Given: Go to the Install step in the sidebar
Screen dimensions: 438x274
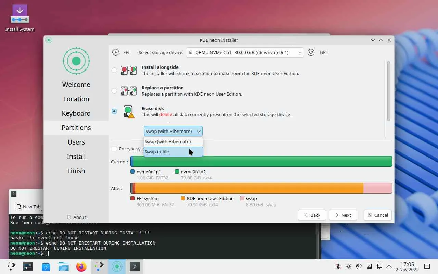Looking at the screenshot, I should 76,157.
